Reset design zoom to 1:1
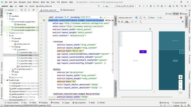Screen dimensions: 191x107 tap(180, 89)
